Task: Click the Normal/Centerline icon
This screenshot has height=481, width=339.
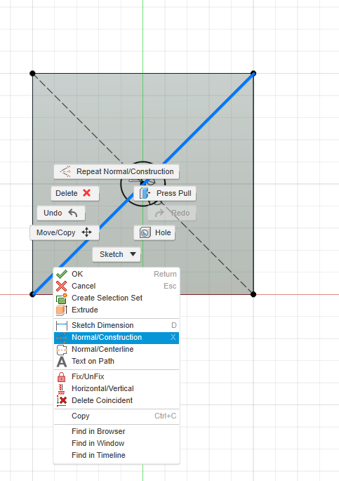Action: (62, 350)
